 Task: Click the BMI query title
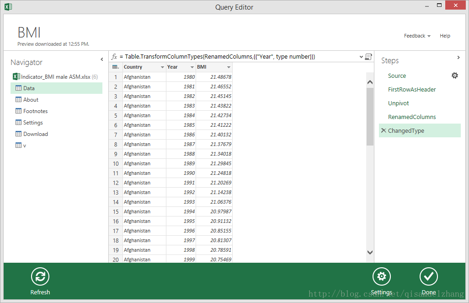(29, 32)
